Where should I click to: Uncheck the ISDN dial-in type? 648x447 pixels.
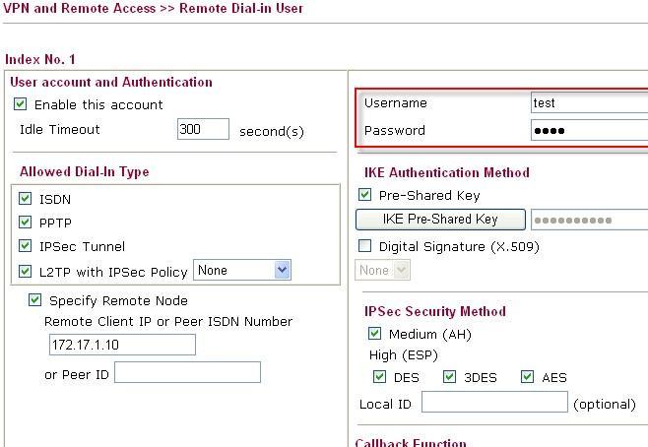[x=26, y=199]
